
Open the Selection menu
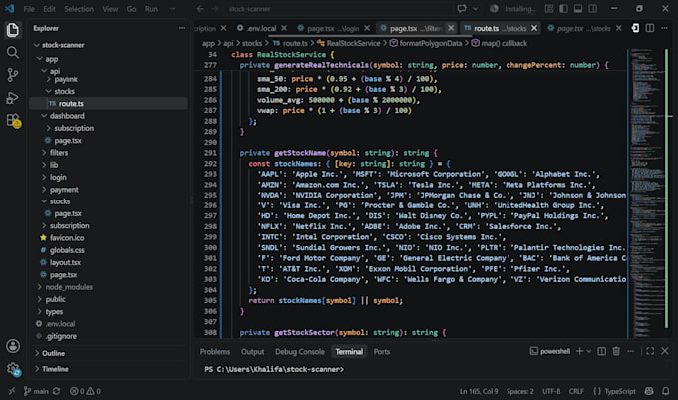pyautogui.click(x=79, y=9)
